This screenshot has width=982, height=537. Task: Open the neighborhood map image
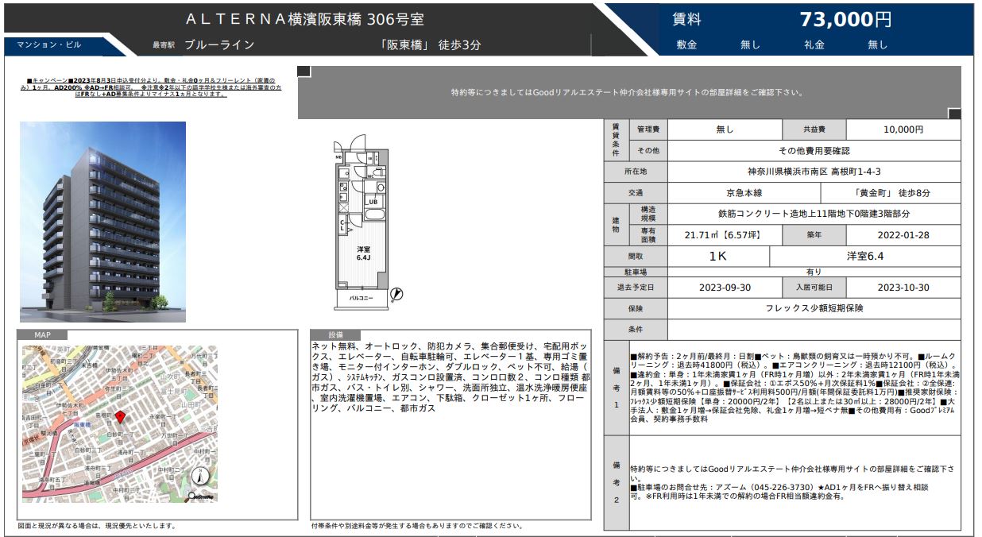pyautogui.click(x=119, y=424)
